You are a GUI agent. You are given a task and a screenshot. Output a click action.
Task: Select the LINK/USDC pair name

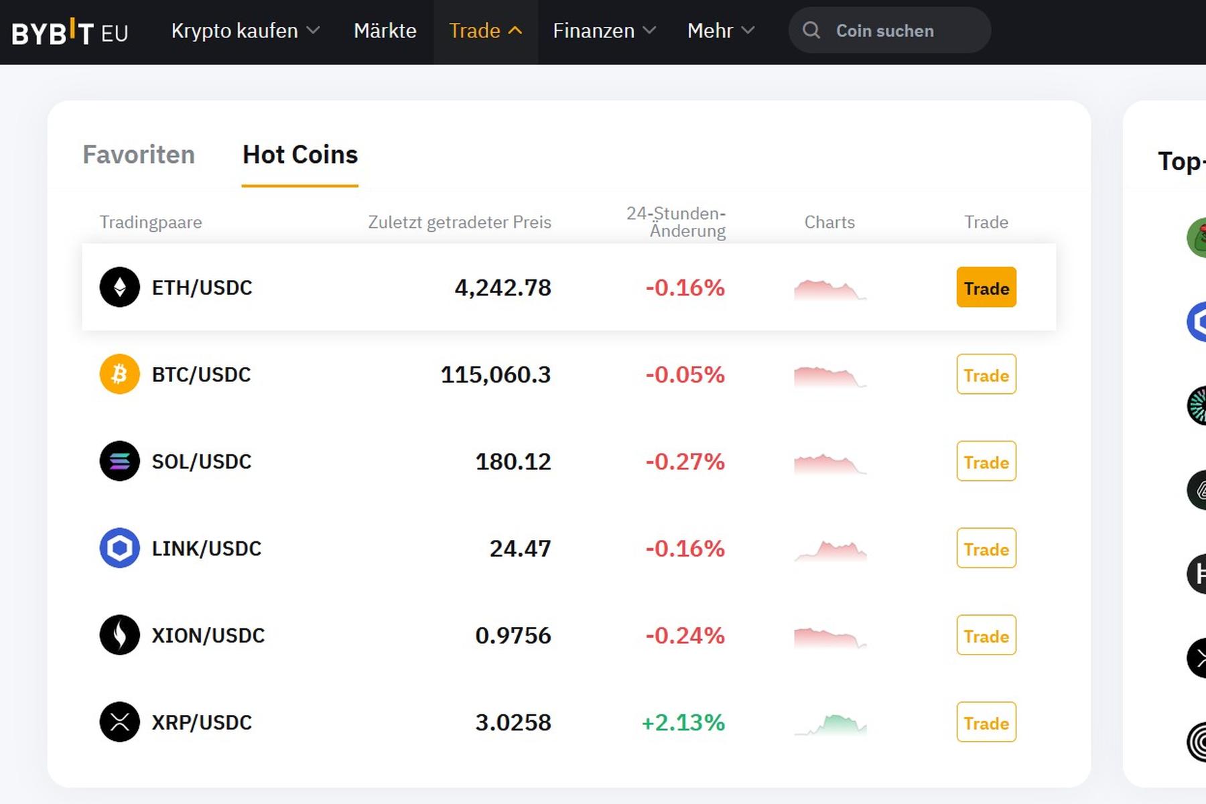pos(206,549)
